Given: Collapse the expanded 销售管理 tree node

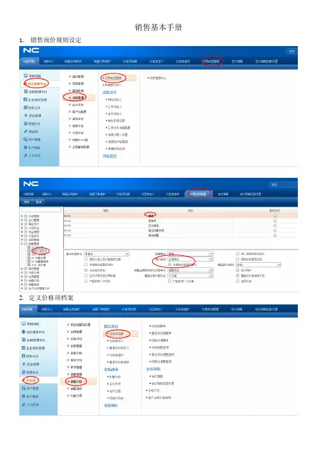Looking at the screenshot, I should pos(22,244).
